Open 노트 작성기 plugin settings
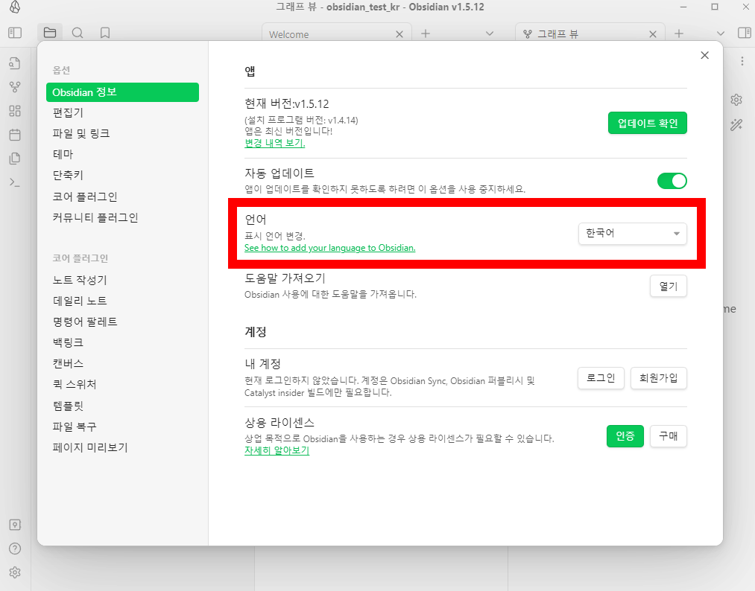Screen dimensions: 755x591 click(x=122, y=280)
